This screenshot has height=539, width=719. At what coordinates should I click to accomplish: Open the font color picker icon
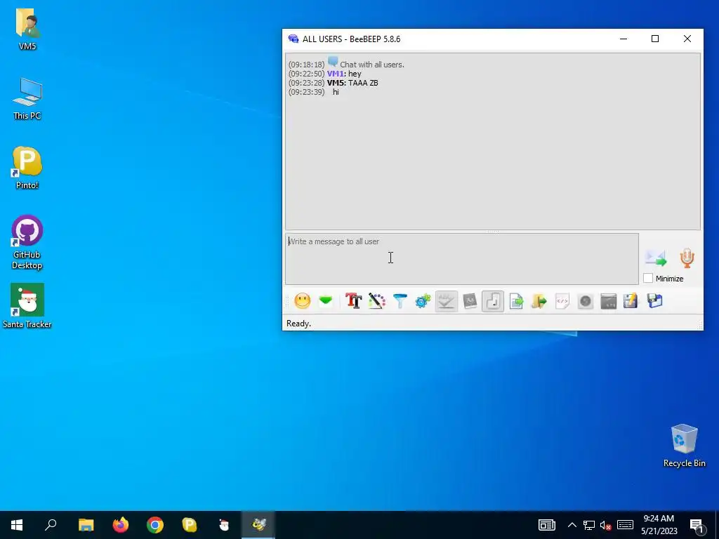[377, 301]
